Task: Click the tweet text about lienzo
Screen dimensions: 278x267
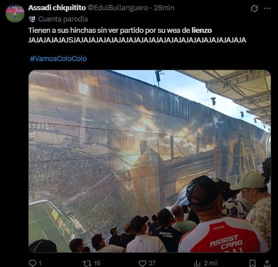Action: click(137, 35)
